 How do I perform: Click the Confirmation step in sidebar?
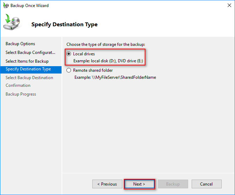[x=18, y=85]
